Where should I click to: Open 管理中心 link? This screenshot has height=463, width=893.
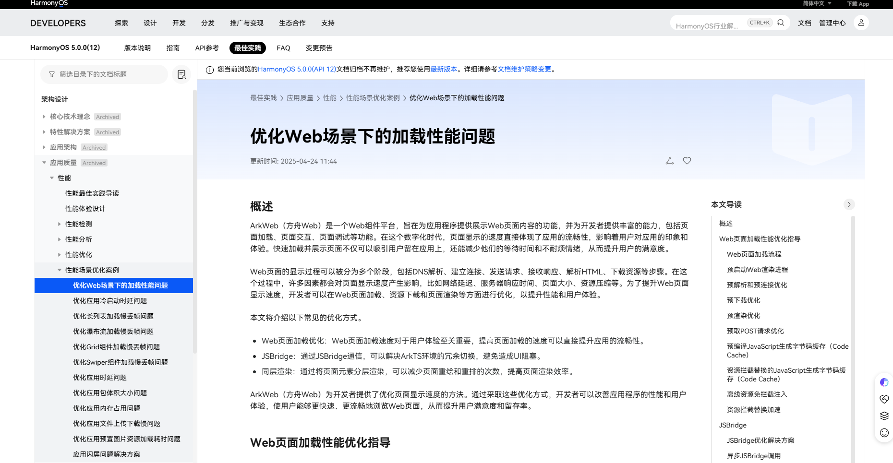click(x=833, y=23)
